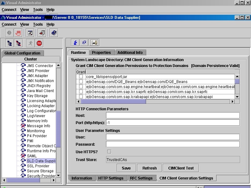This screenshot has width=251, height=188.
Task: Open the Information bottom tab
Action: click(x=82, y=178)
